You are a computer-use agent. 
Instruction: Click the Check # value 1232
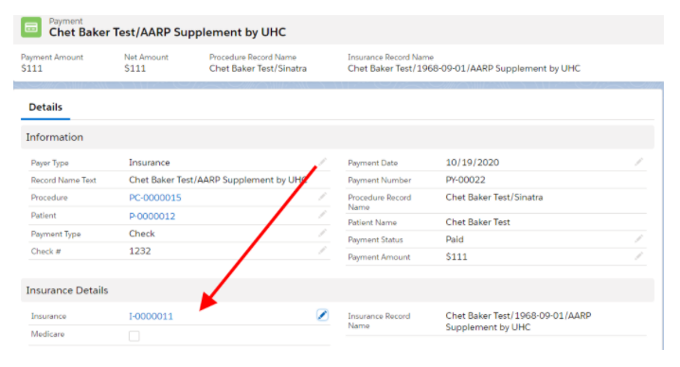(139, 252)
